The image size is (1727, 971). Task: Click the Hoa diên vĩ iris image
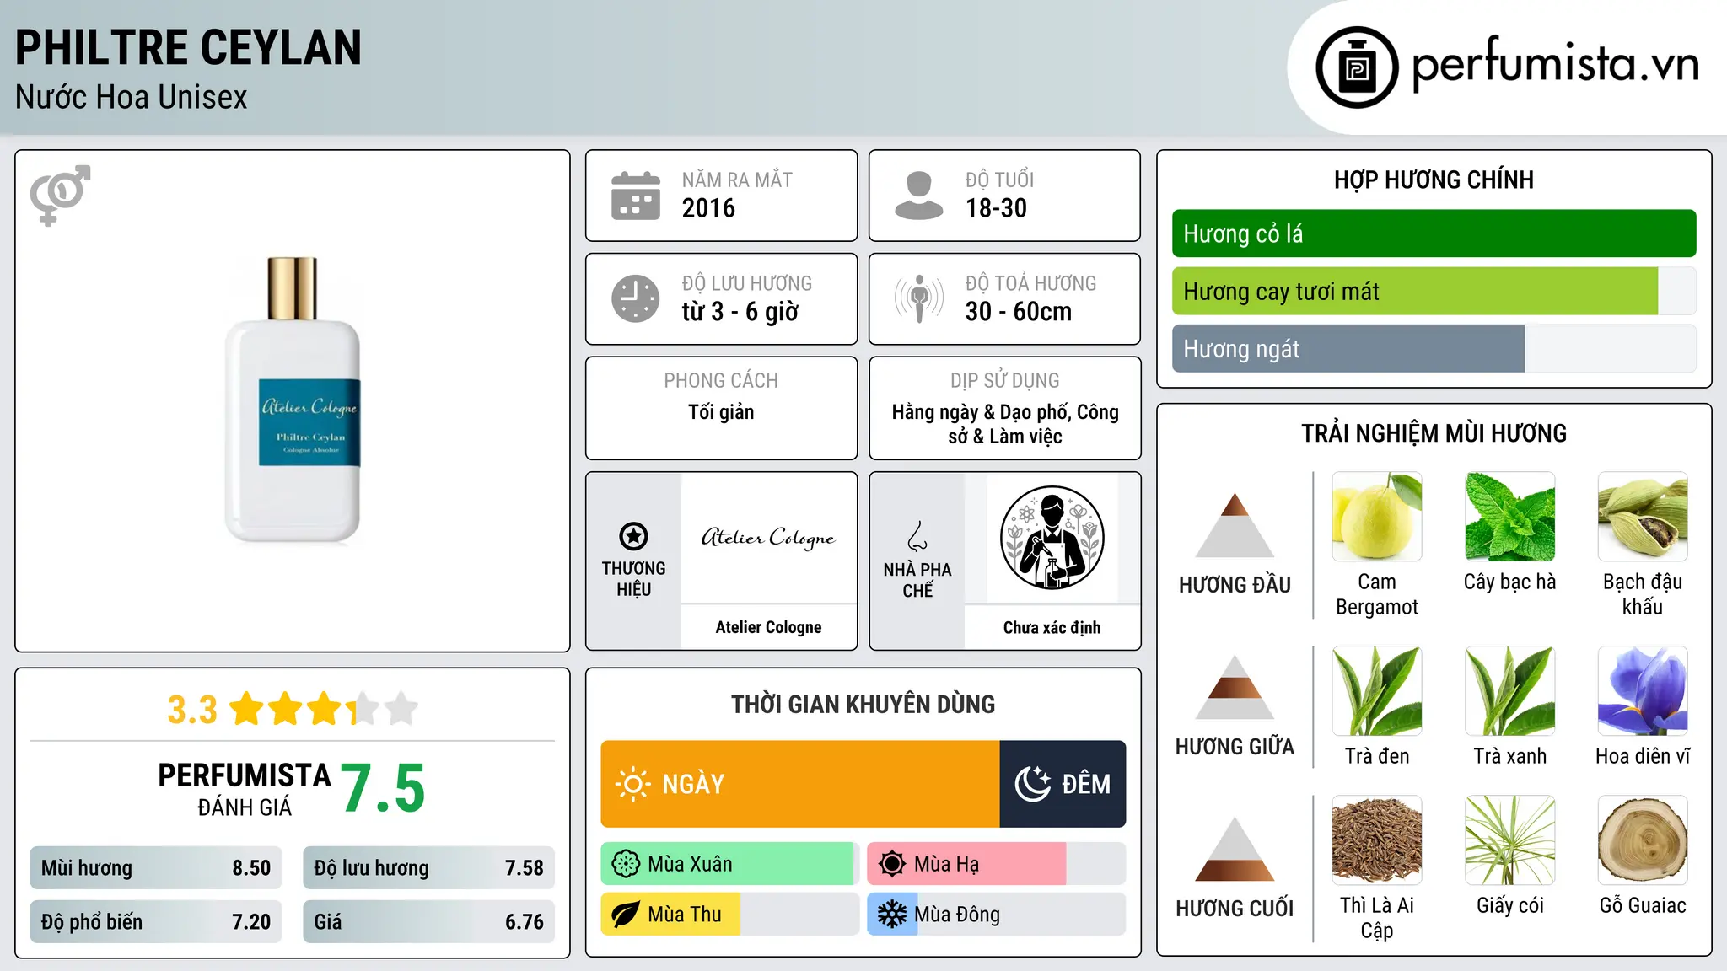click(1643, 691)
